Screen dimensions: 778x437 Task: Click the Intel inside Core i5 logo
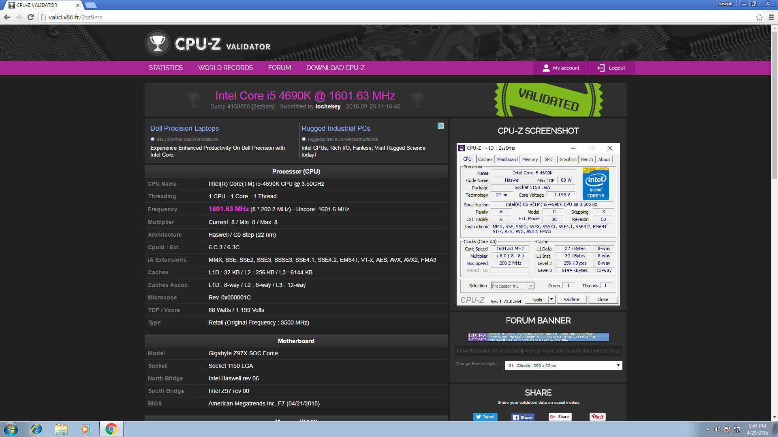596,184
